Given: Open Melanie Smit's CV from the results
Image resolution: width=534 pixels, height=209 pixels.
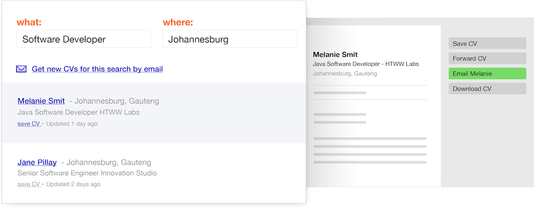Looking at the screenshot, I should 41,101.
